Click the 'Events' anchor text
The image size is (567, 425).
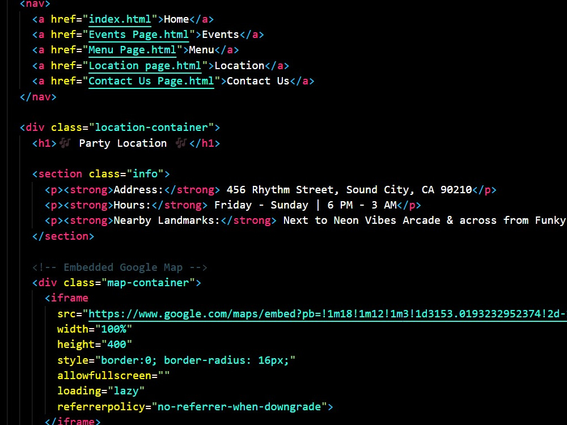point(220,35)
